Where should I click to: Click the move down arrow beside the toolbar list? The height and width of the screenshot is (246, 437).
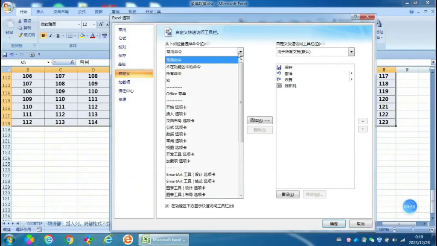(363, 129)
